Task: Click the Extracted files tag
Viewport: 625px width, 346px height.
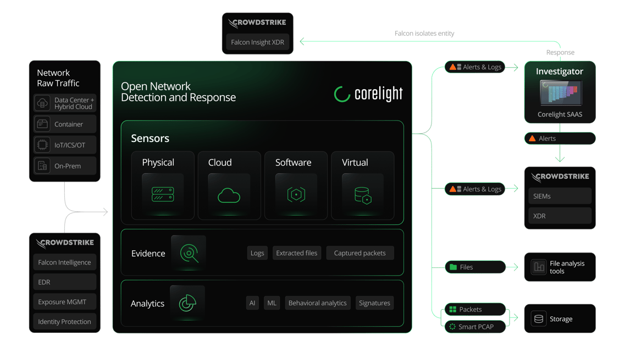Action: 296,253
